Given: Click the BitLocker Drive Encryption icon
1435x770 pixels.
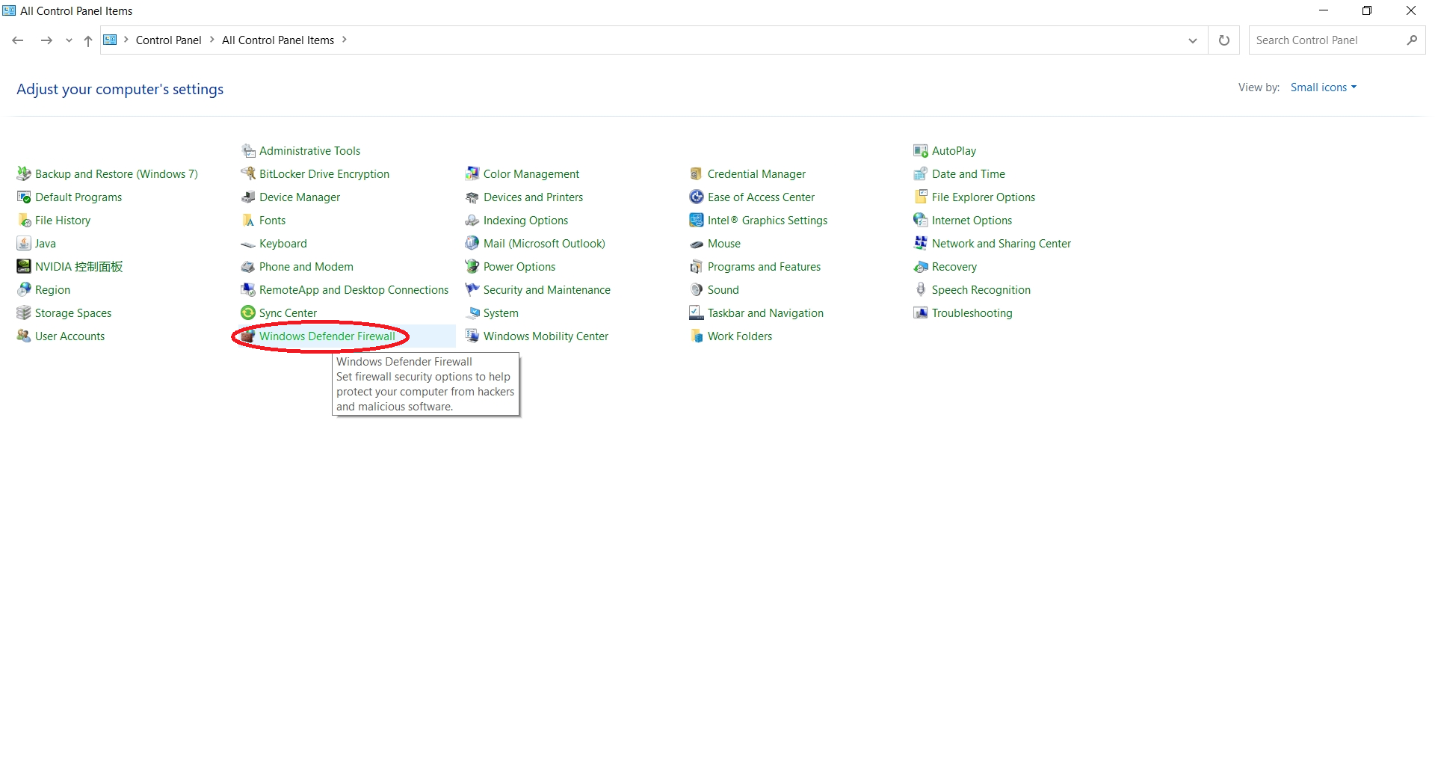Looking at the screenshot, I should tap(248, 174).
